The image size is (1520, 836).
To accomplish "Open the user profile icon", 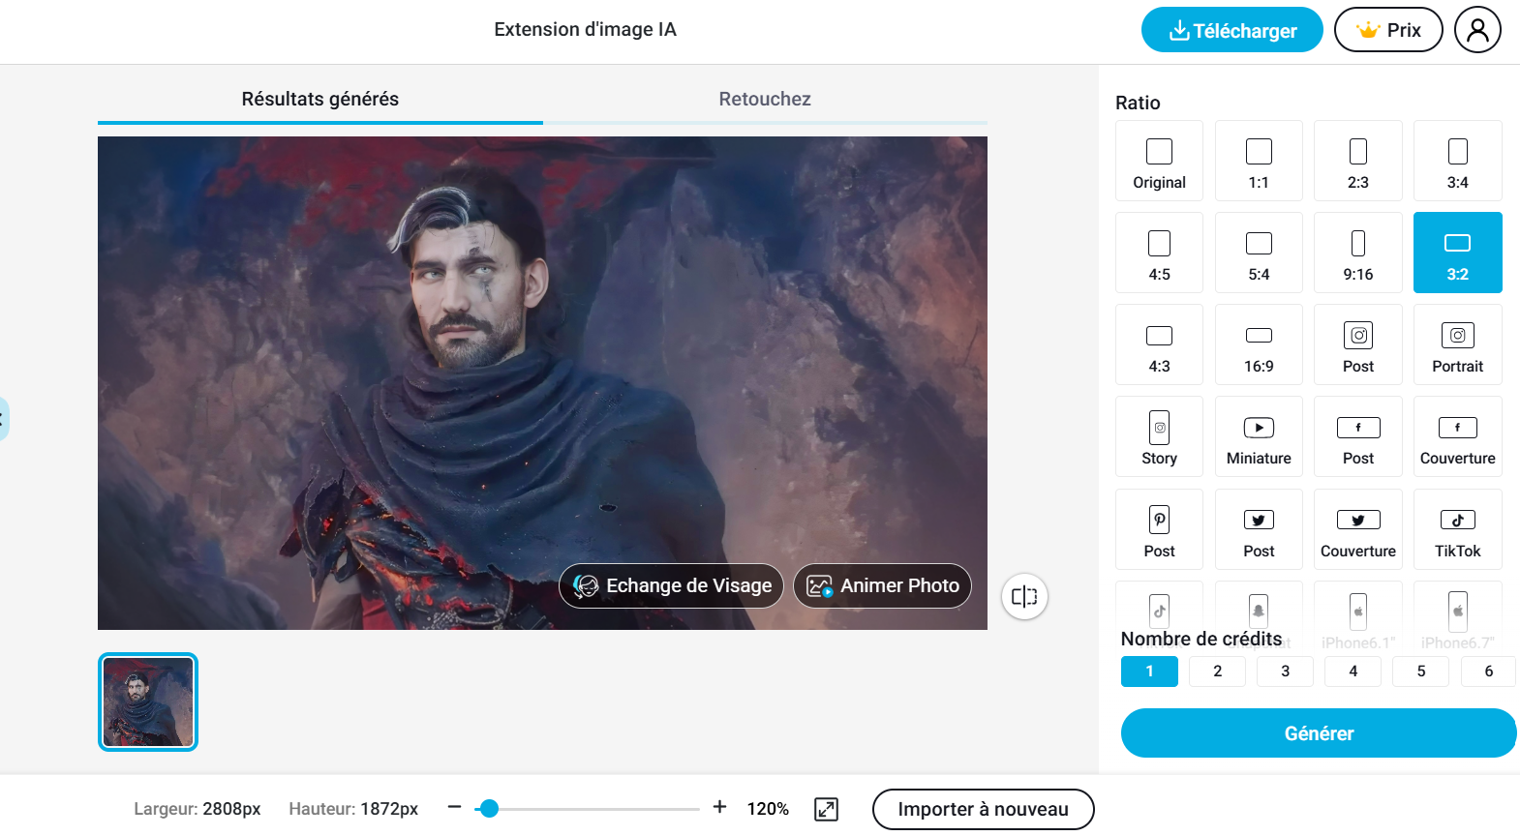I will [x=1477, y=30].
